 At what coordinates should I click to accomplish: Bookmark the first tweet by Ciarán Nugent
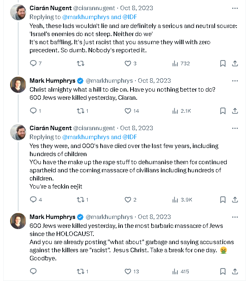point(223,63)
